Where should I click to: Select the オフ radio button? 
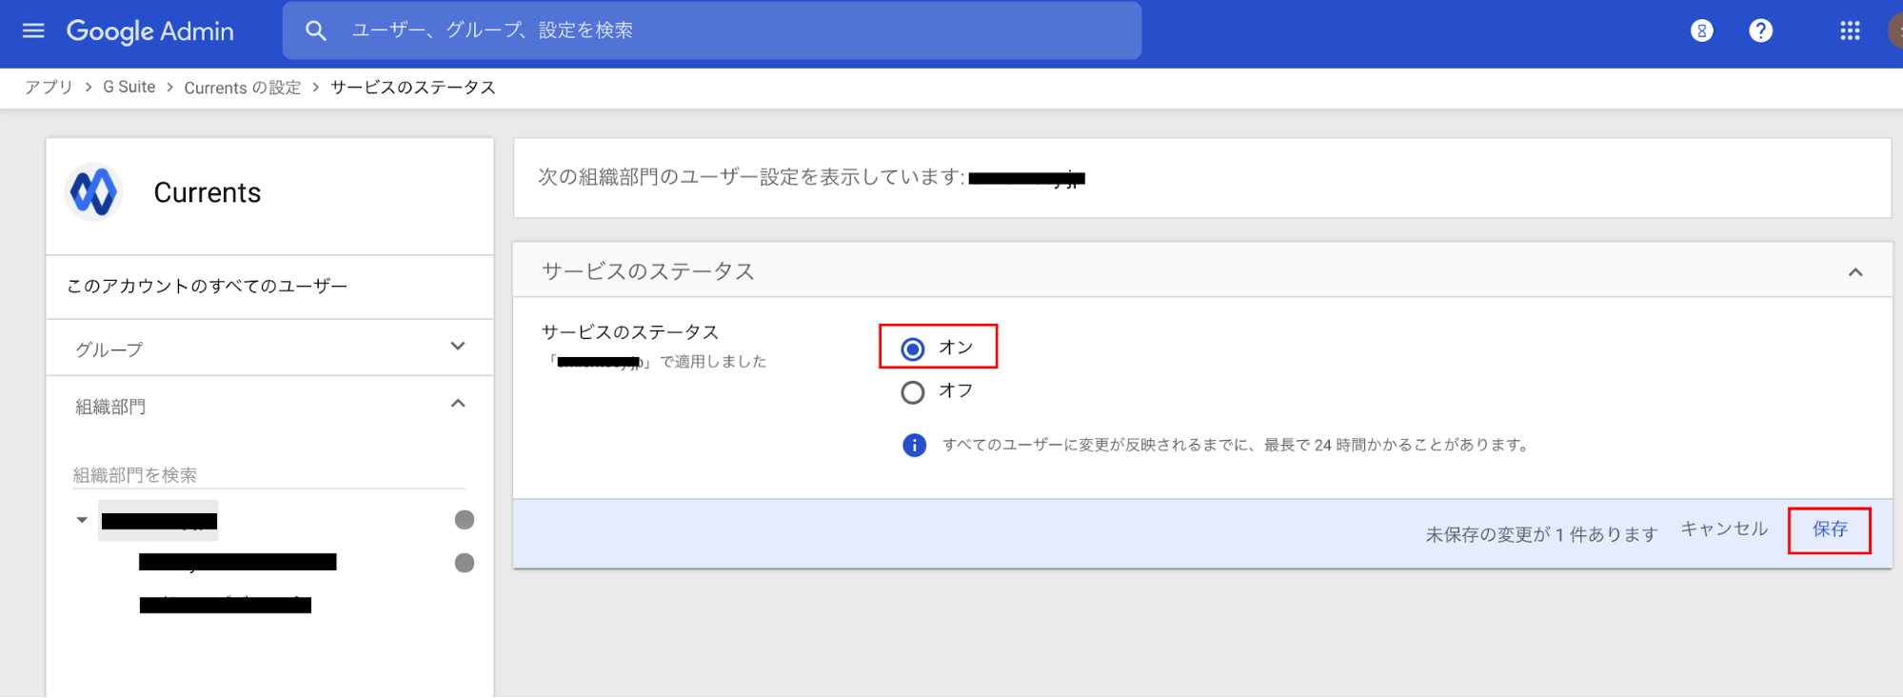(x=913, y=392)
